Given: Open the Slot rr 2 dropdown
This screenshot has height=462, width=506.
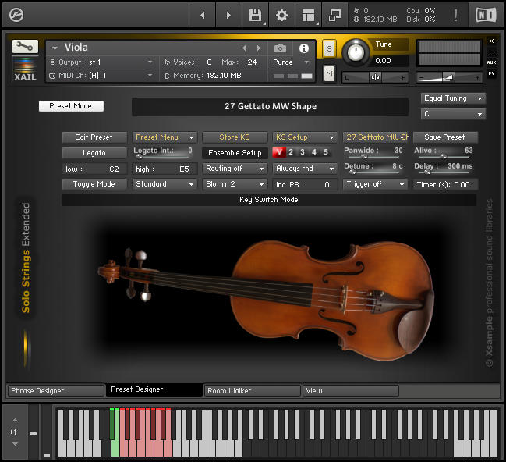Looking at the screenshot, I should [235, 184].
